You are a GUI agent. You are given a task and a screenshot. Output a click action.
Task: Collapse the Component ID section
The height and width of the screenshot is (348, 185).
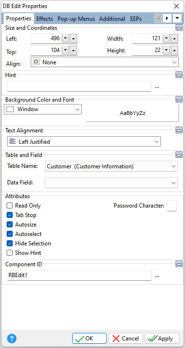pos(179,264)
